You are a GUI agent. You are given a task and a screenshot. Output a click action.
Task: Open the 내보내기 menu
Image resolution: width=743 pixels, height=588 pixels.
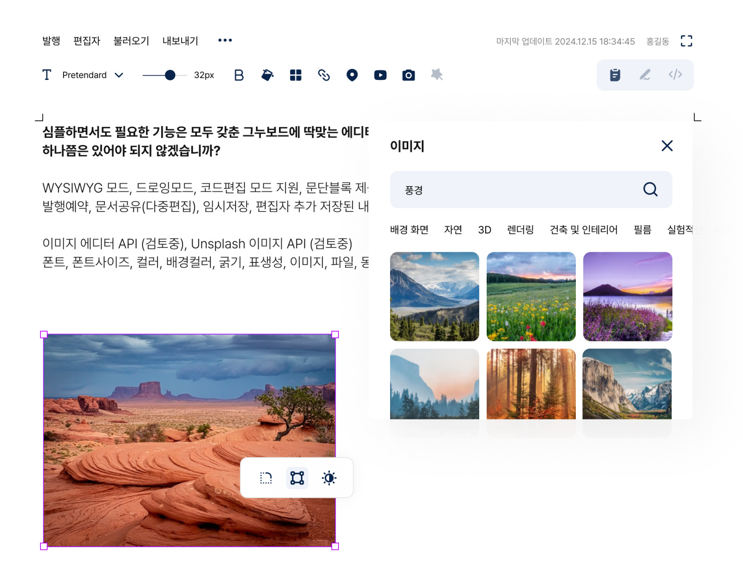tap(180, 41)
